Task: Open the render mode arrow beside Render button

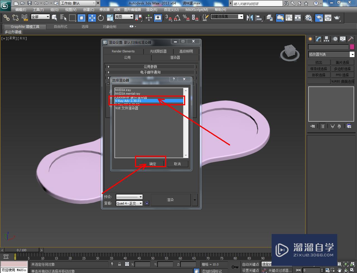Action: tap(195, 200)
